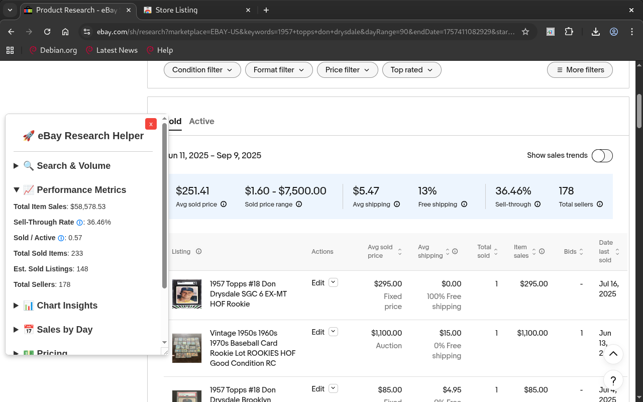
Task: Click the page vertical scrollbar
Action: [639, 111]
